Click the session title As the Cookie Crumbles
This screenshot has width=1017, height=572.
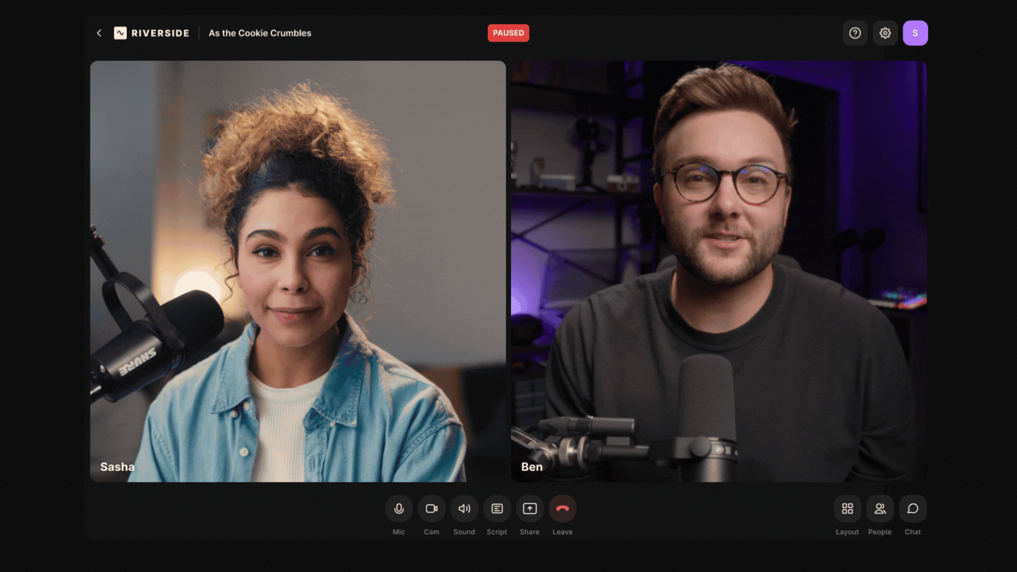[x=260, y=33]
